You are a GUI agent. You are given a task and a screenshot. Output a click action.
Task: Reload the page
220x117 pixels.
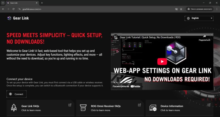click(x=13, y=9)
